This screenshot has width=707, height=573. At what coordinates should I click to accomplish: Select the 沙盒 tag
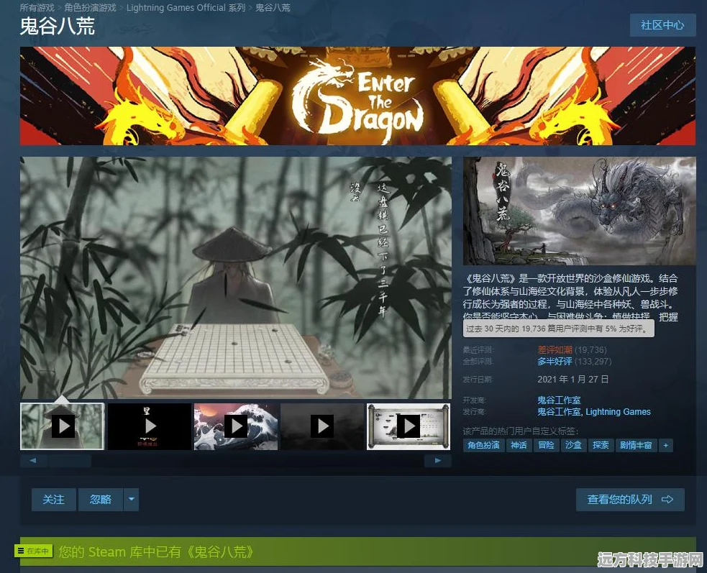[x=573, y=446]
